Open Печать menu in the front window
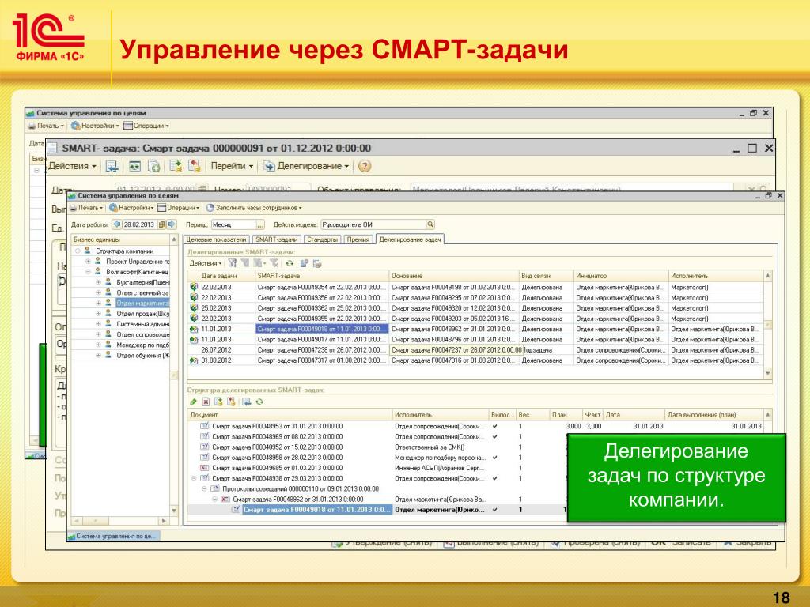Image resolution: width=810 pixels, height=607 pixels. [87, 208]
